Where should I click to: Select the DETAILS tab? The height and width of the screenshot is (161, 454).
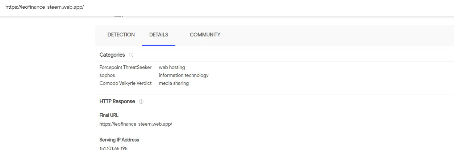point(159,35)
